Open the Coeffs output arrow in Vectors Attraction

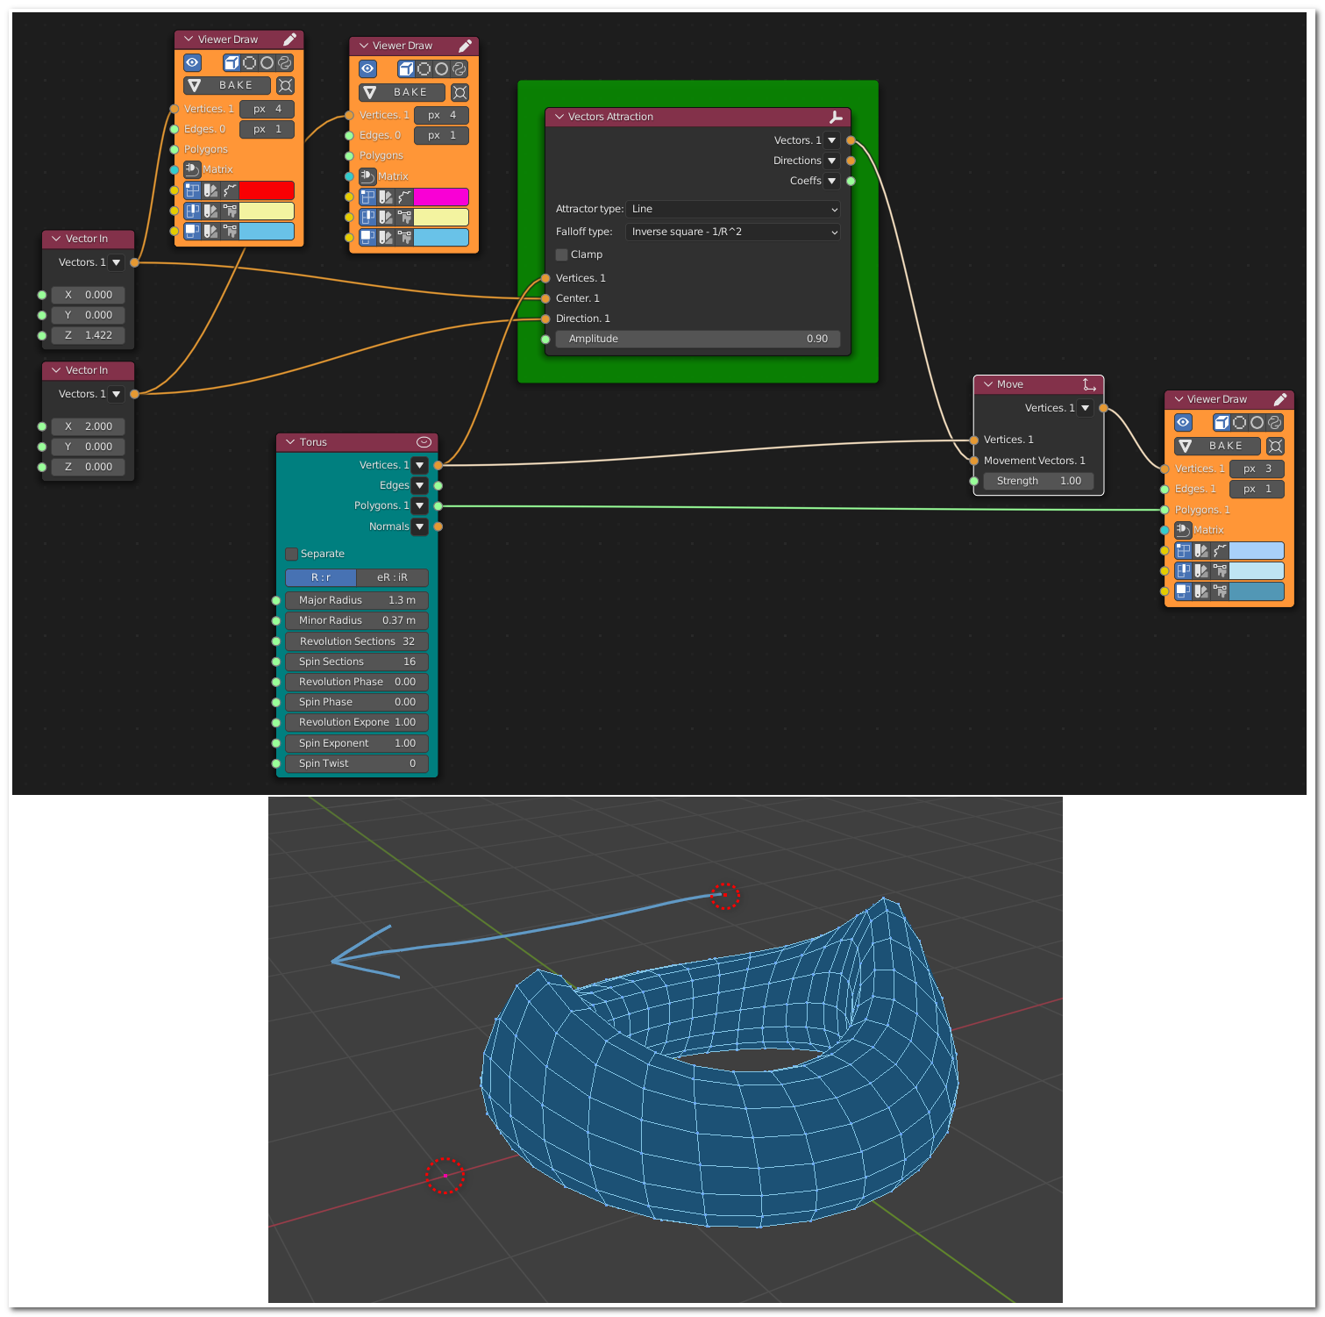(x=831, y=181)
